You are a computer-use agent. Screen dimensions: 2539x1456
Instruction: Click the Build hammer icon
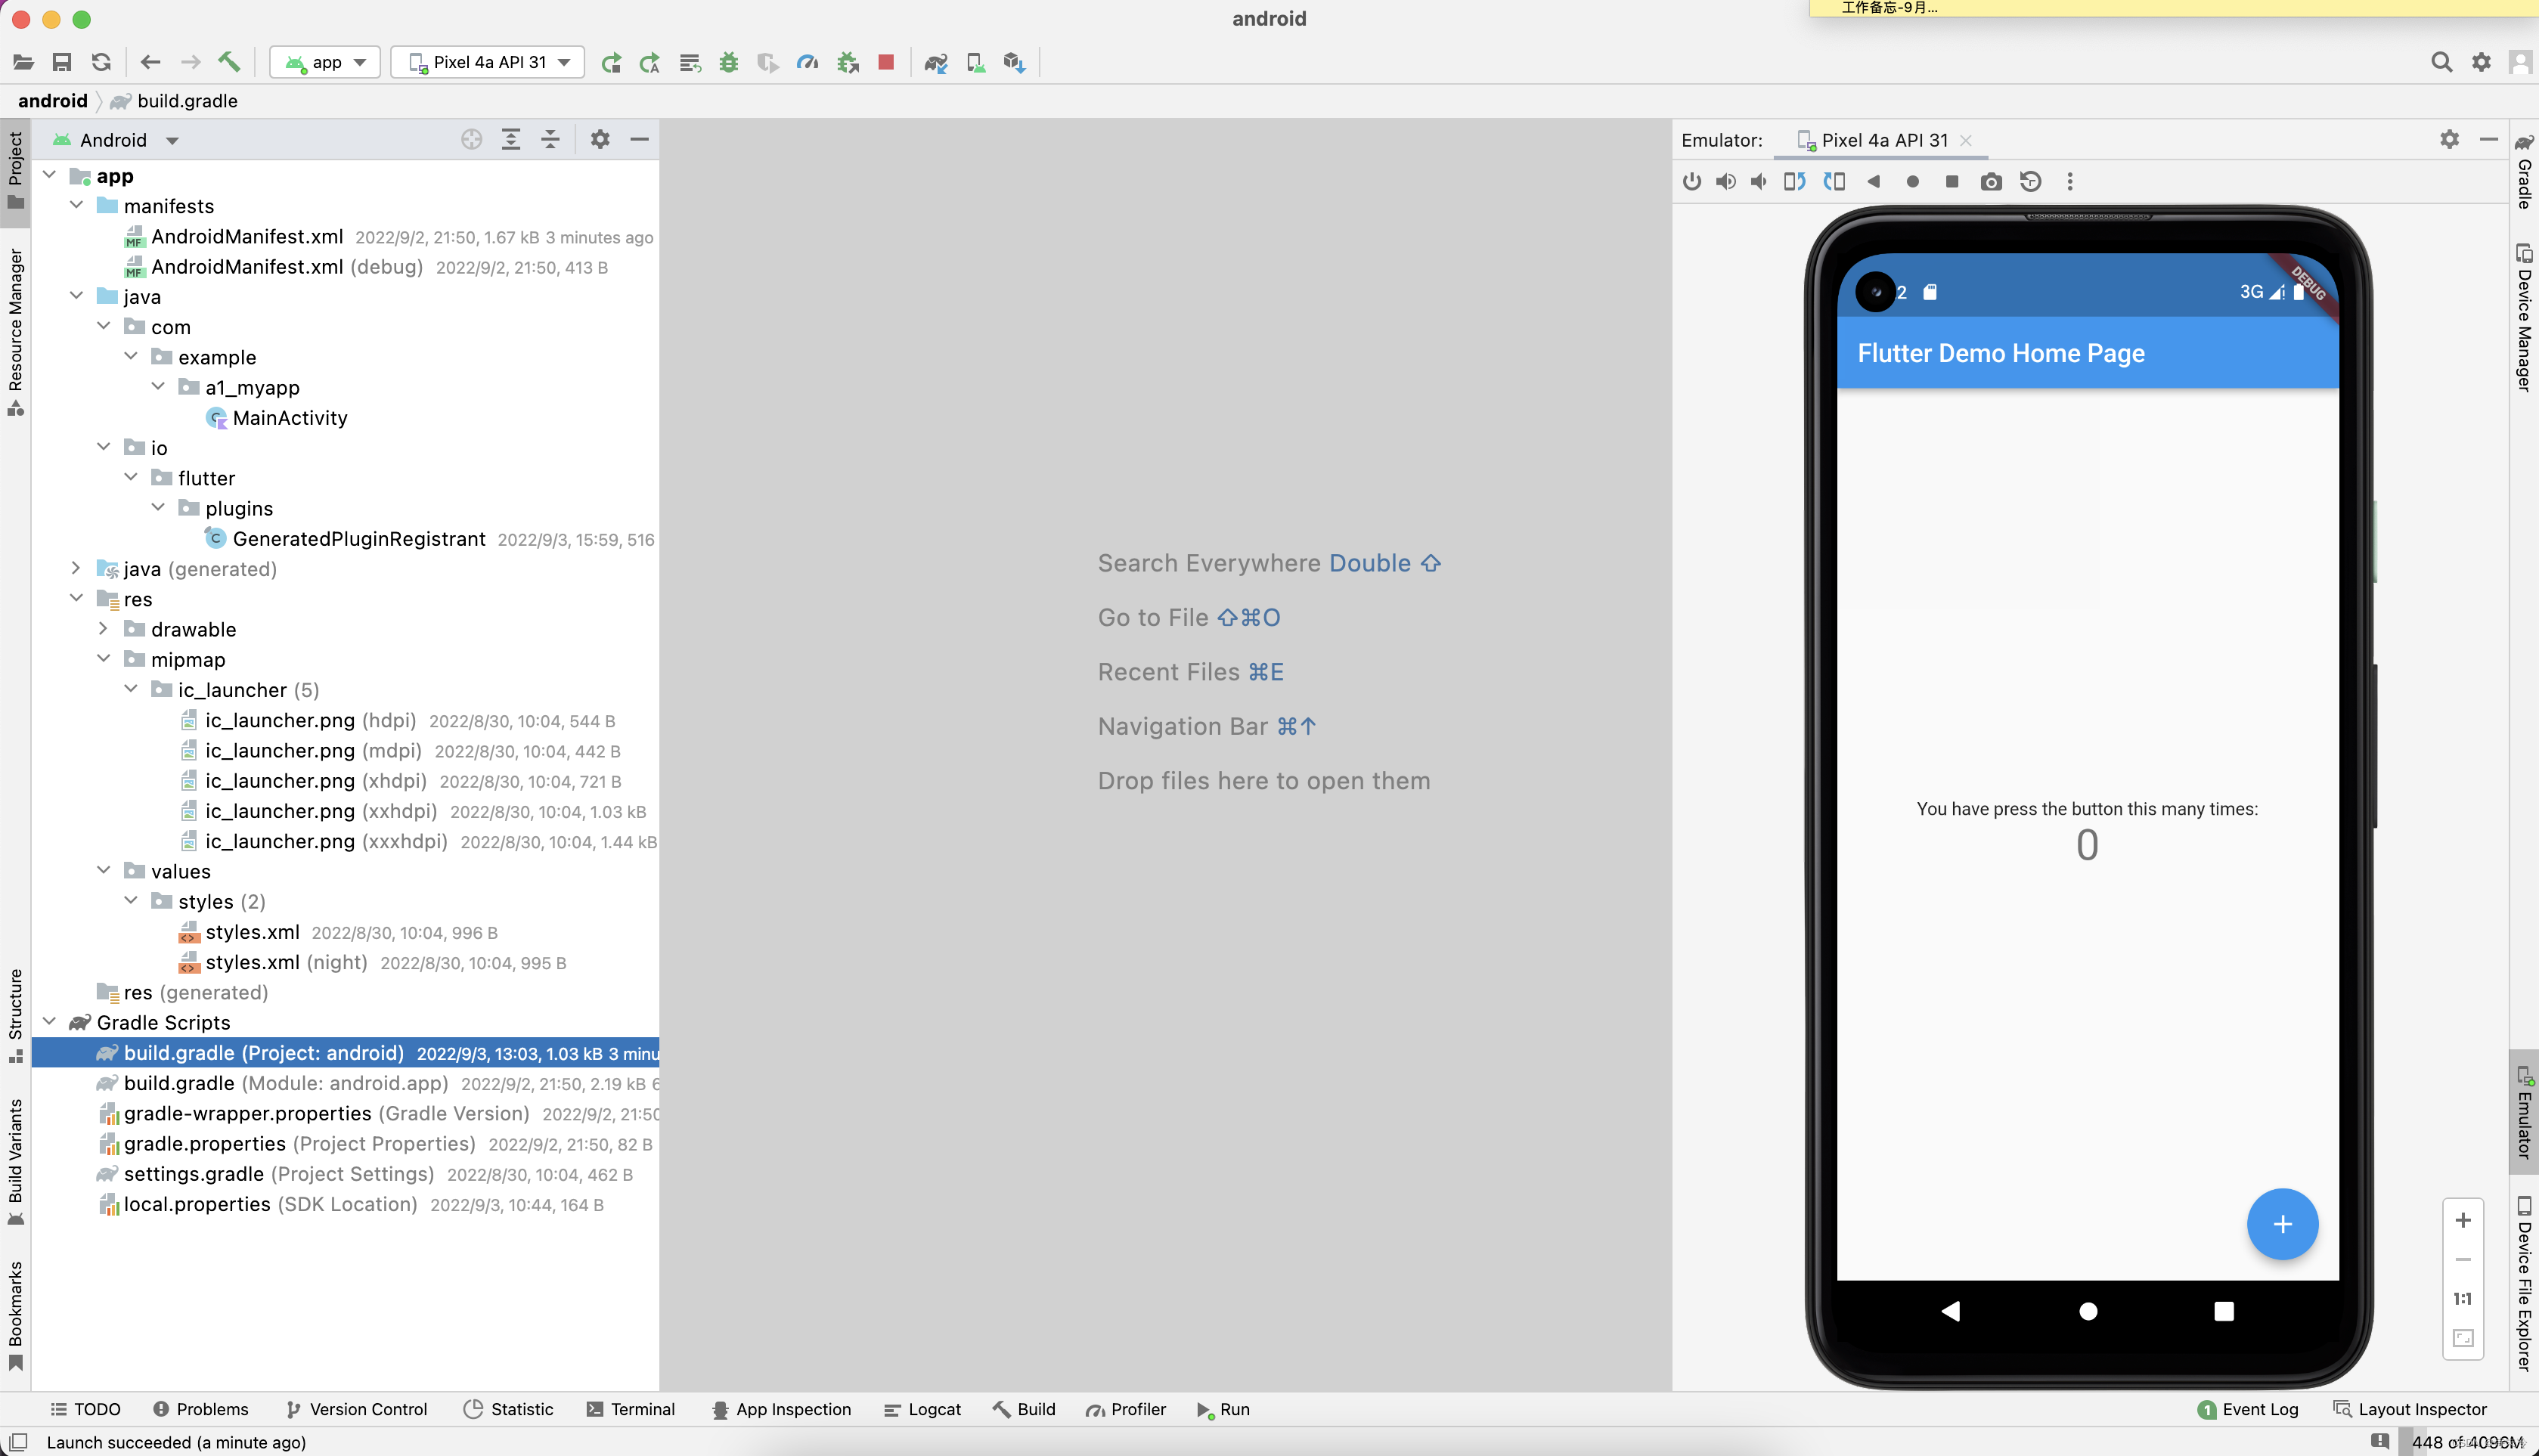pos(228,63)
